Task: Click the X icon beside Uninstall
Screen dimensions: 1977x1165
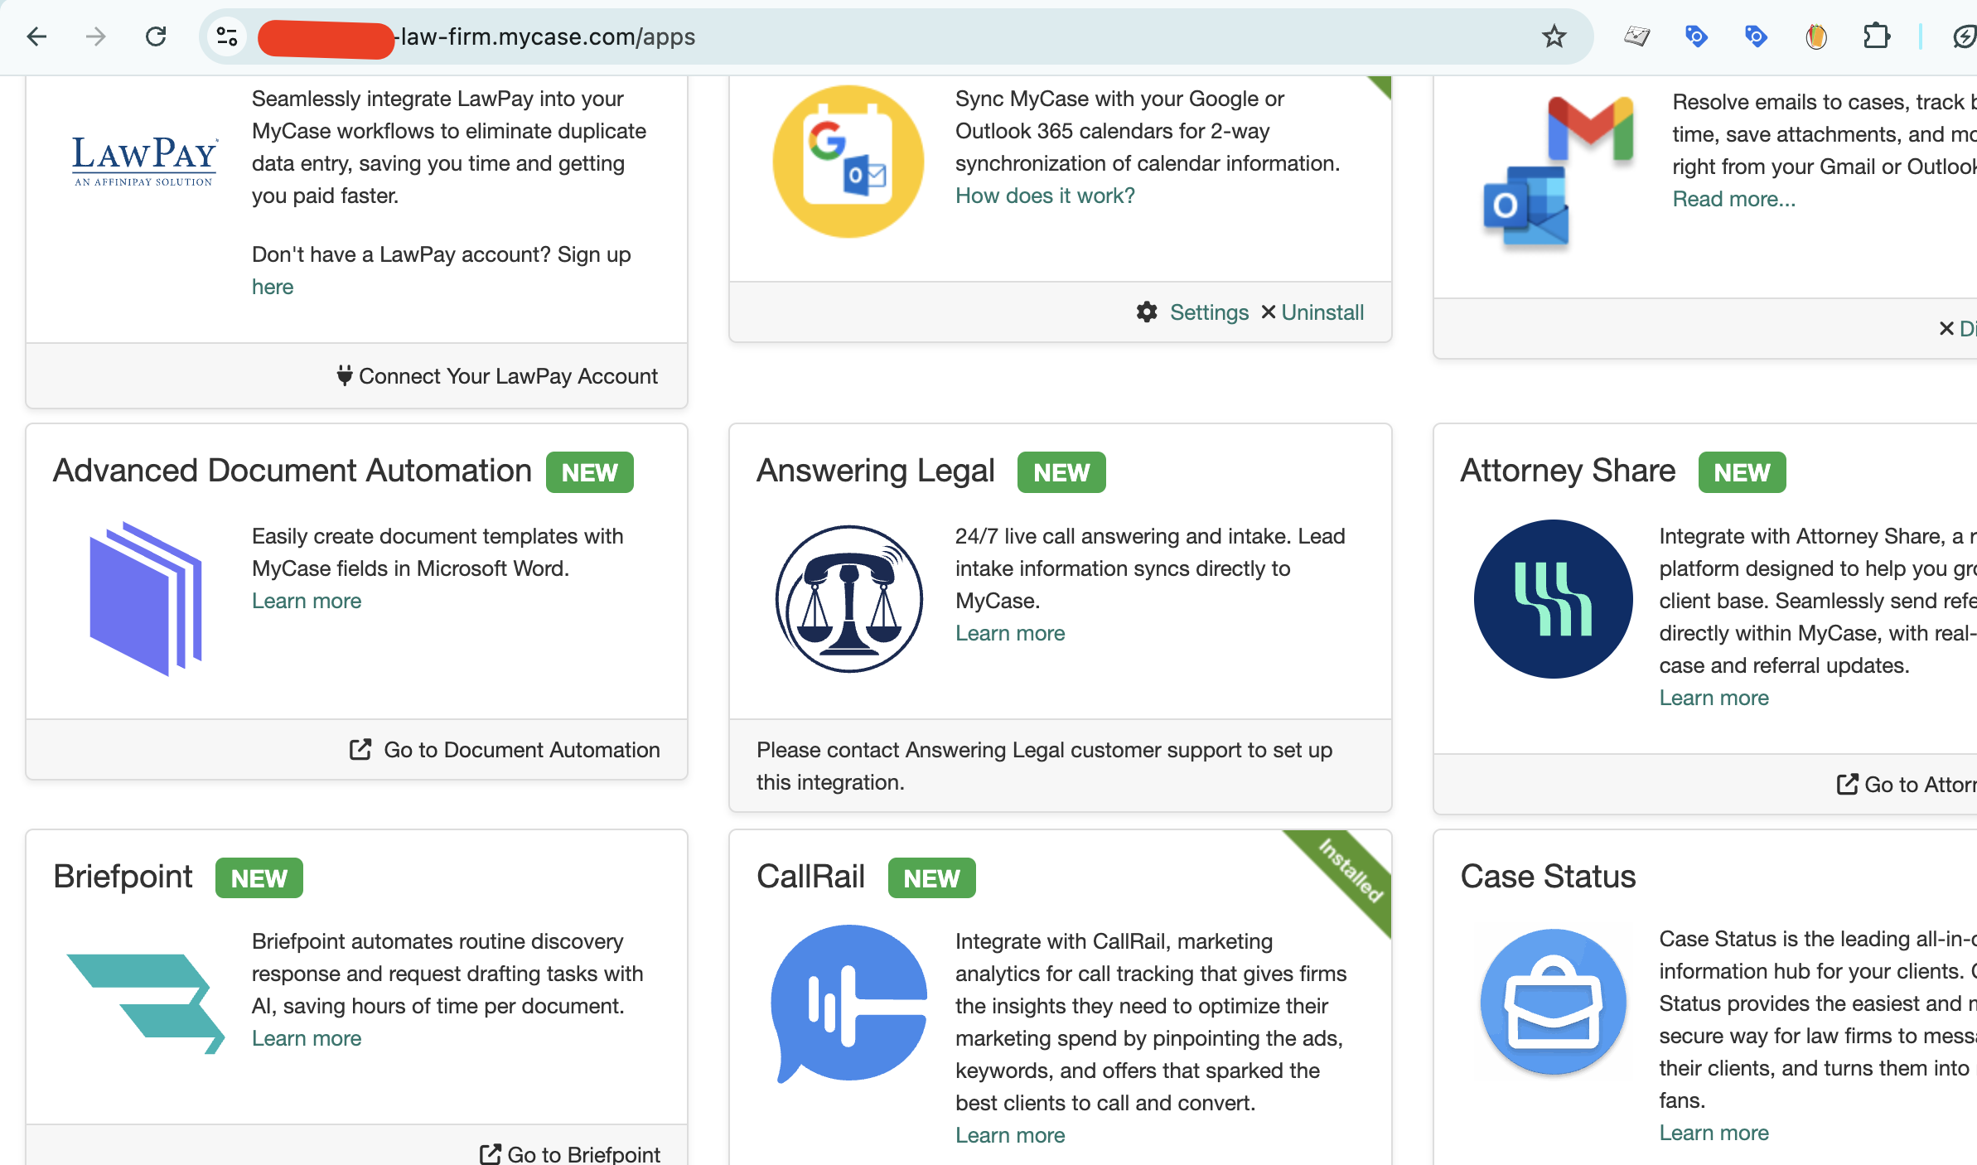Action: (x=1268, y=312)
